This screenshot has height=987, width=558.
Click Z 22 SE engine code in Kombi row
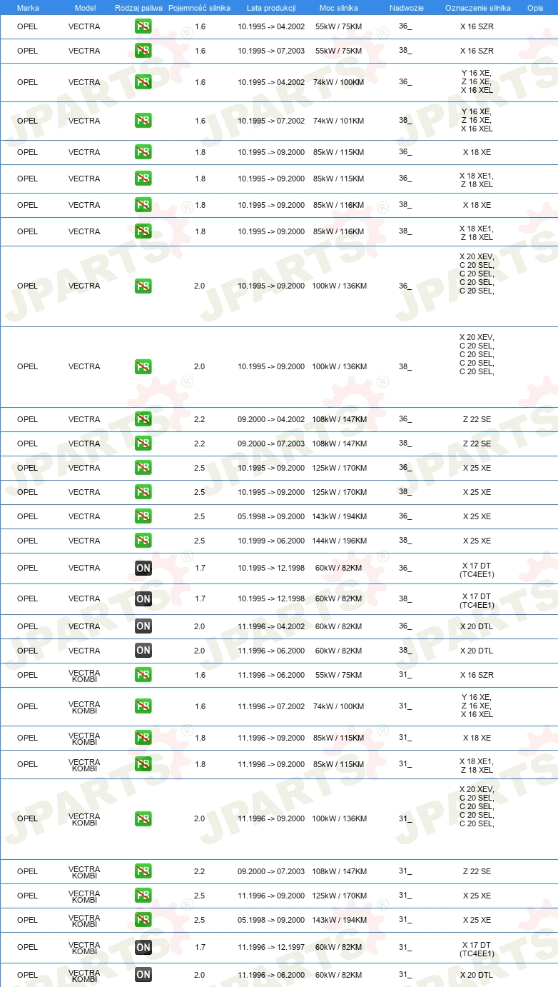pyautogui.click(x=477, y=871)
